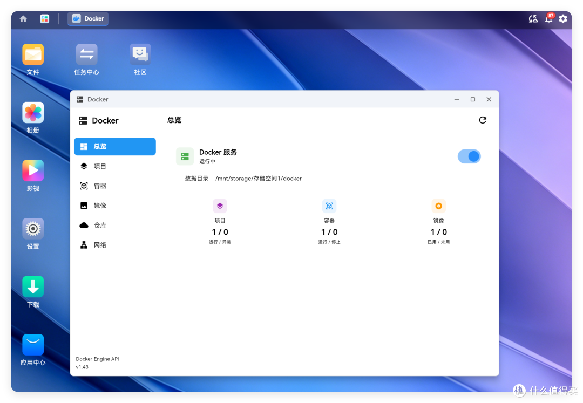The width and height of the screenshot is (583, 403).
Task: Select the Docker tab in taskbar
Action: coord(88,18)
